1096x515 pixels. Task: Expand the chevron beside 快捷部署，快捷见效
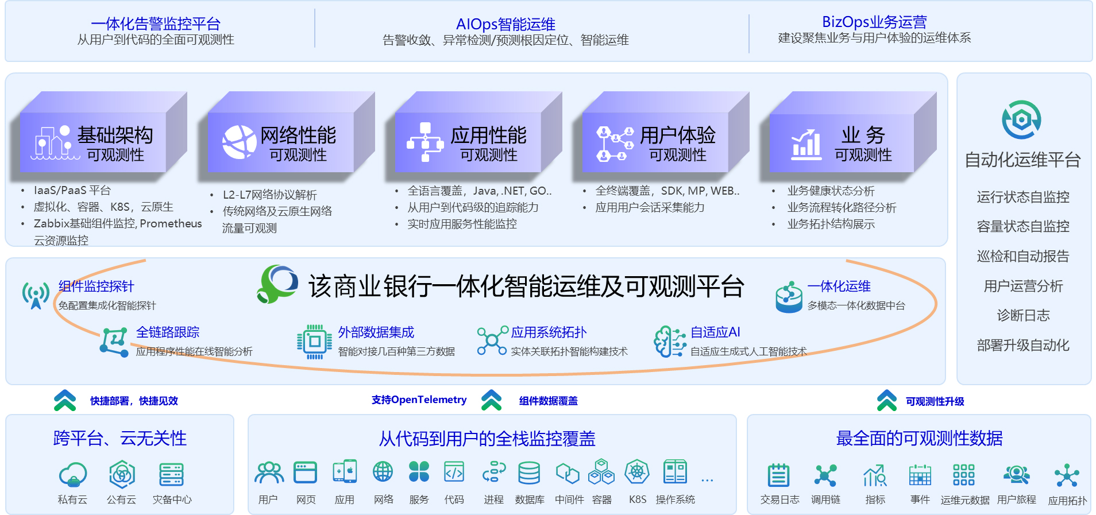pyautogui.click(x=65, y=401)
